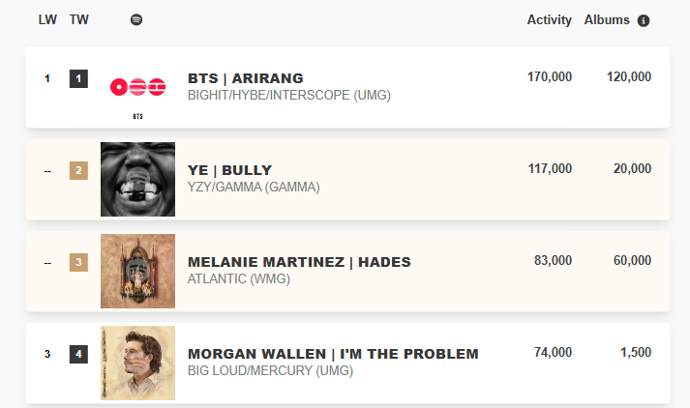Click the LW column header
The width and height of the screenshot is (690, 408).
[47, 20]
